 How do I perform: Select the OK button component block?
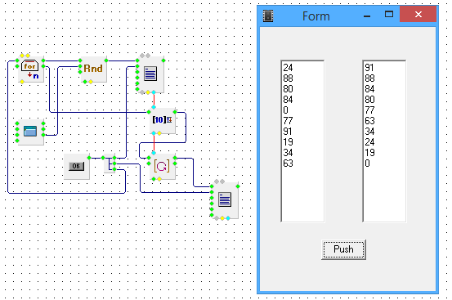tap(76, 166)
